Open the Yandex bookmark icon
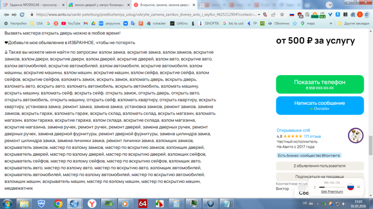The image size is (373, 209). coord(56,23)
